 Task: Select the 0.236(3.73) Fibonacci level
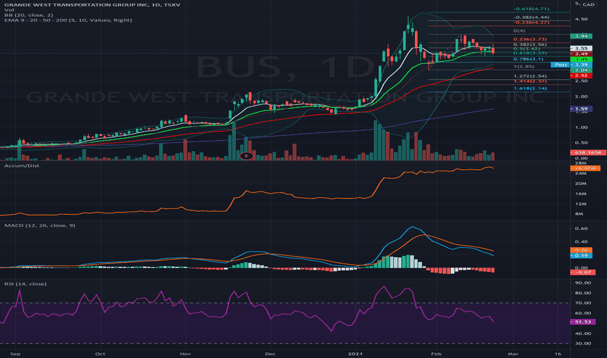pos(530,39)
